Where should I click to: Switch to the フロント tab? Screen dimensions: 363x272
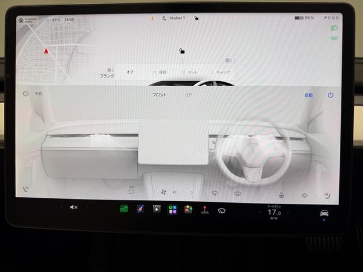[x=159, y=95]
